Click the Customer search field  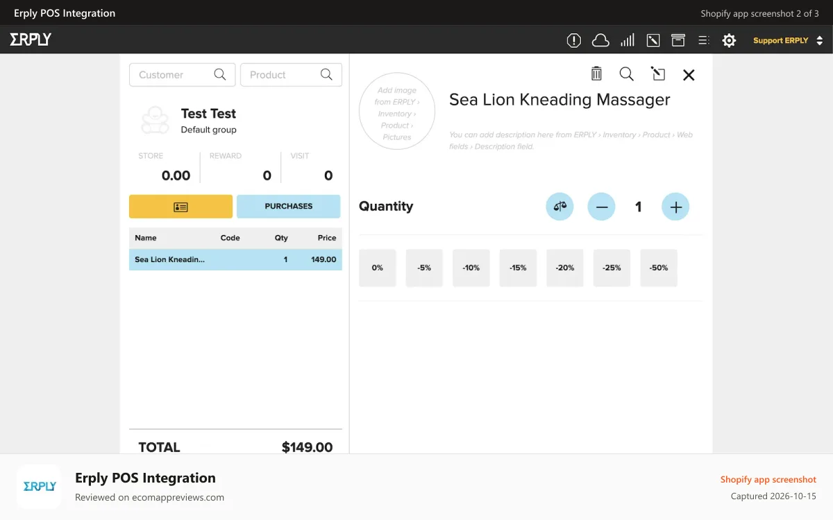183,75
